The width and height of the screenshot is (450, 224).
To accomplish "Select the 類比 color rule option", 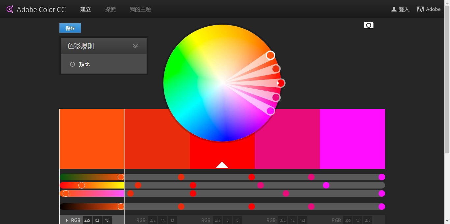I will pos(84,64).
